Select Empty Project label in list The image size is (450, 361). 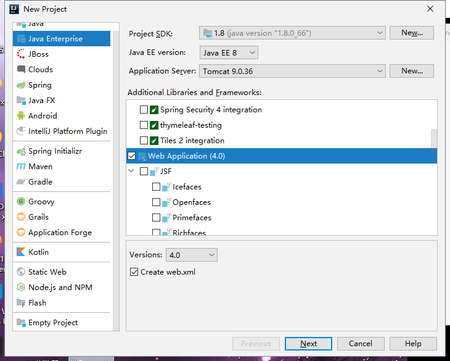tap(53, 323)
